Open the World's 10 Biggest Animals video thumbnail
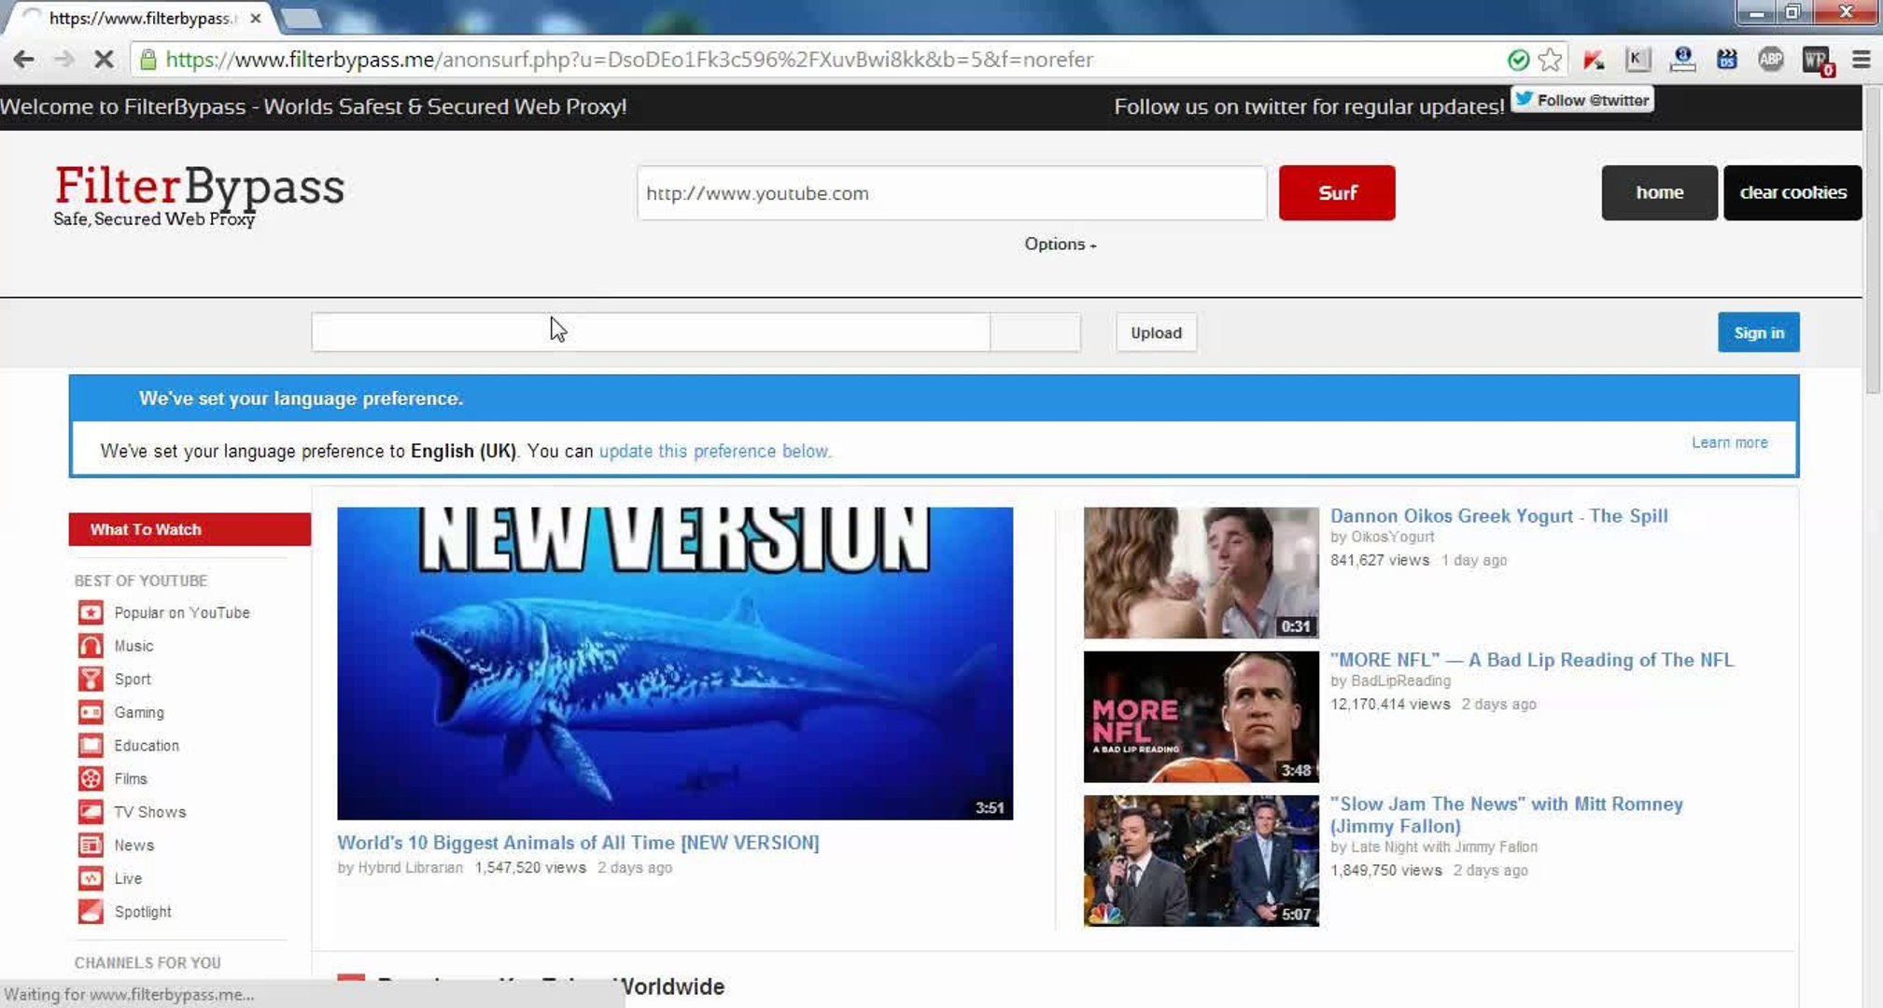 [674, 663]
